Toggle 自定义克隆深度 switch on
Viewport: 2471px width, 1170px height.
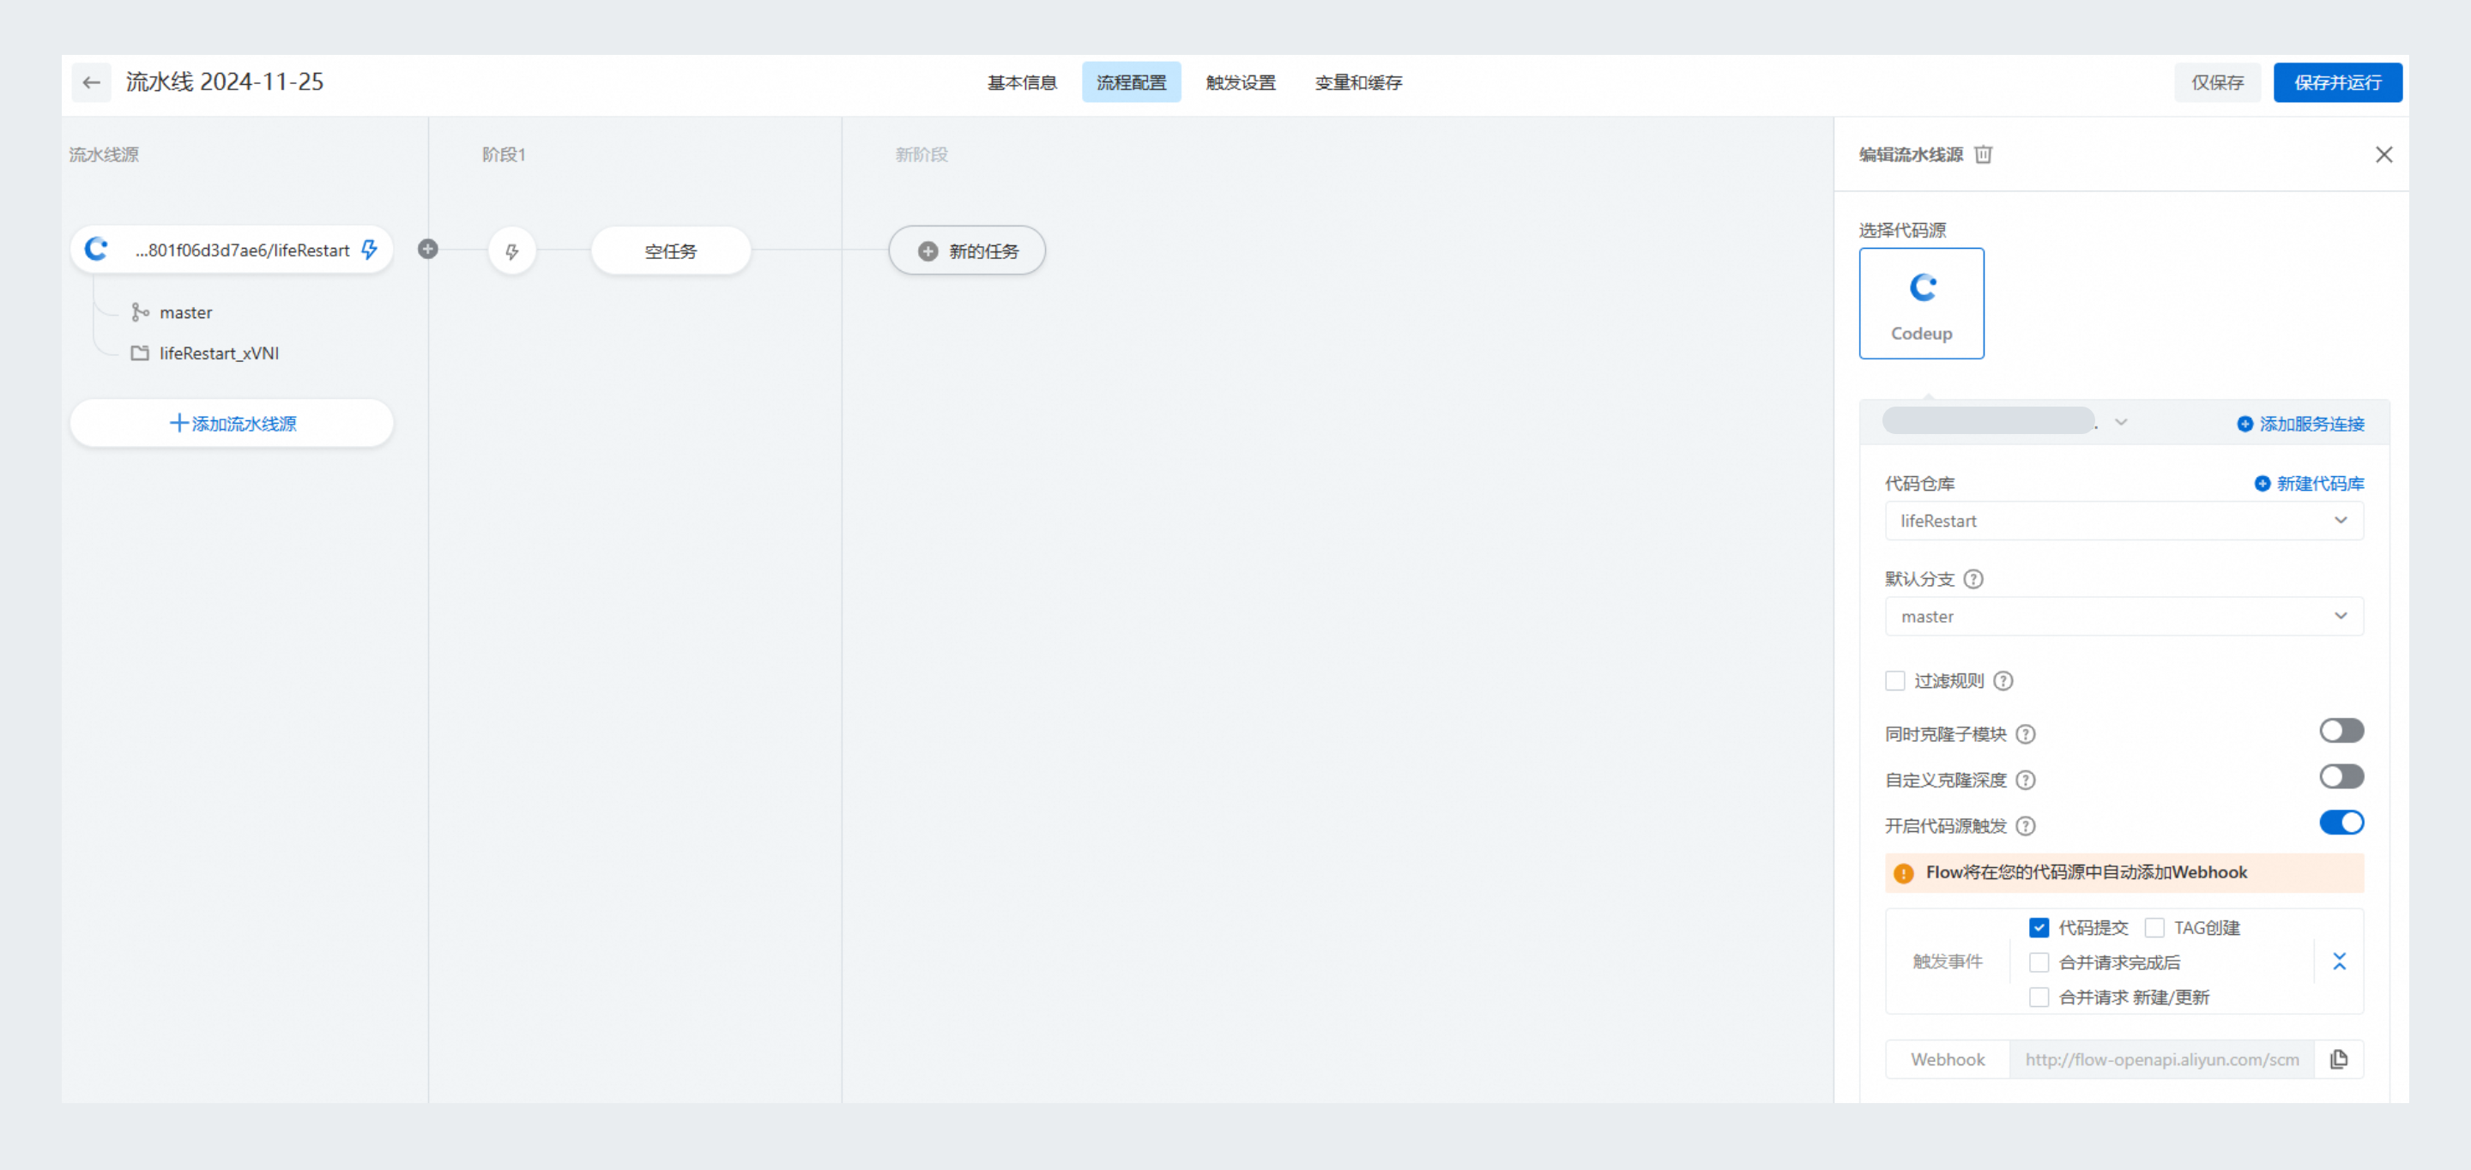[2341, 777]
